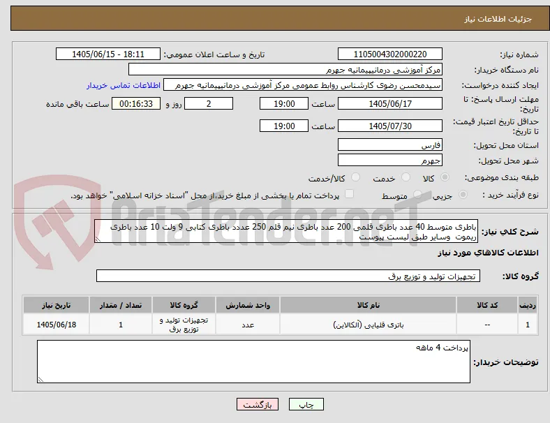Toggle the Islamic treasury payment checkbox
The height and width of the screenshot is (423, 550).
click(x=349, y=194)
